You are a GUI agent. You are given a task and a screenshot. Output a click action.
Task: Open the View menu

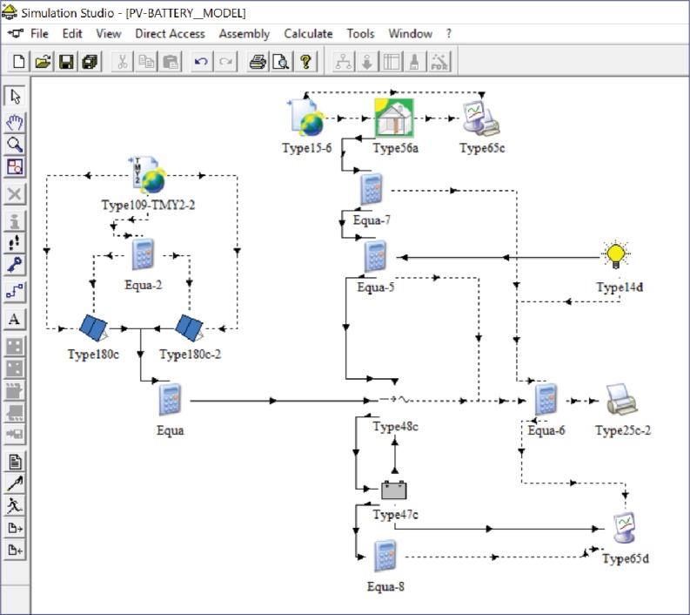point(109,34)
